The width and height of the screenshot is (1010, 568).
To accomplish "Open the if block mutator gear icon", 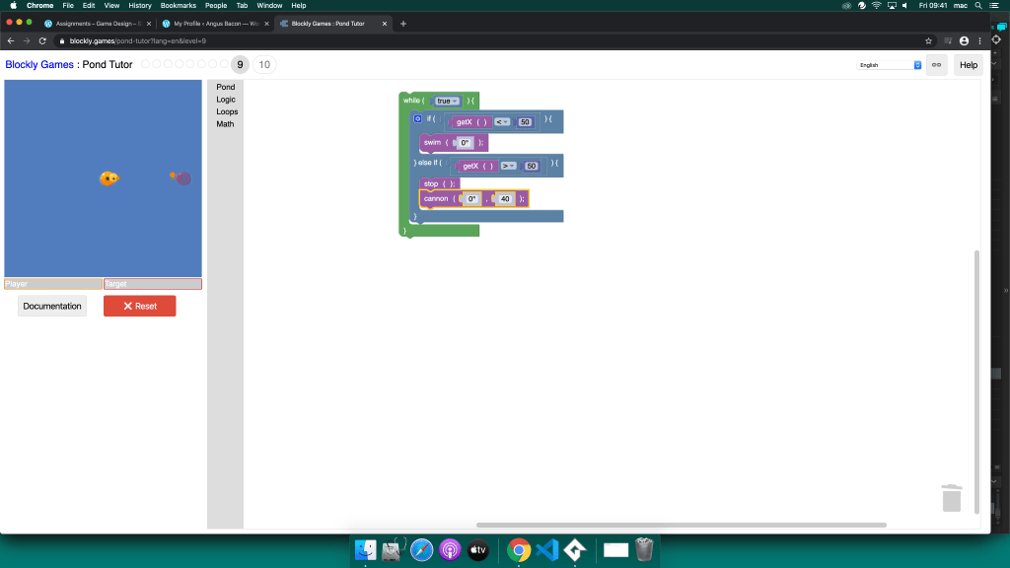I will (x=417, y=118).
